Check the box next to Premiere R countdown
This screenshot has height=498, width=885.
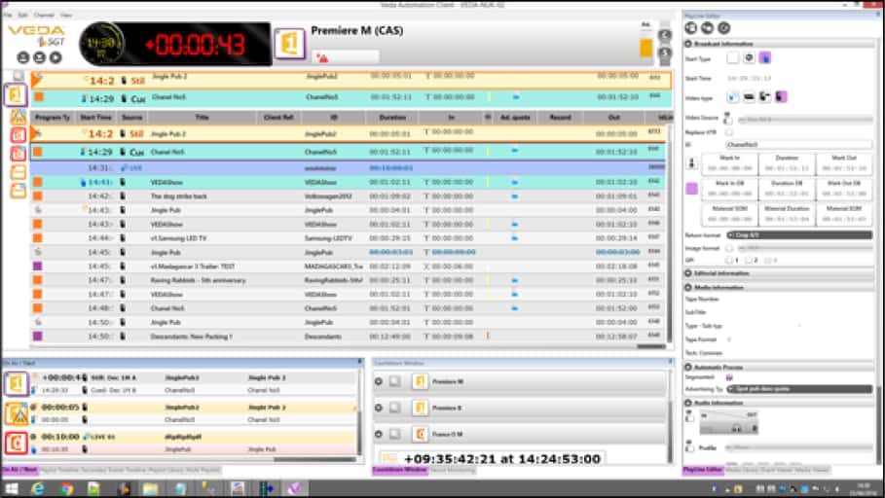click(395, 408)
